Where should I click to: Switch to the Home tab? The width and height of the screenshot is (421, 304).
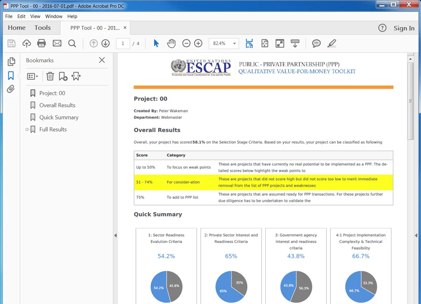16,28
